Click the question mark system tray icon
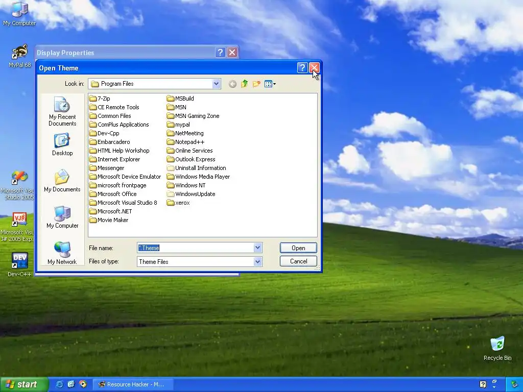The height and width of the screenshot is (392, 523). click(483, 384)
